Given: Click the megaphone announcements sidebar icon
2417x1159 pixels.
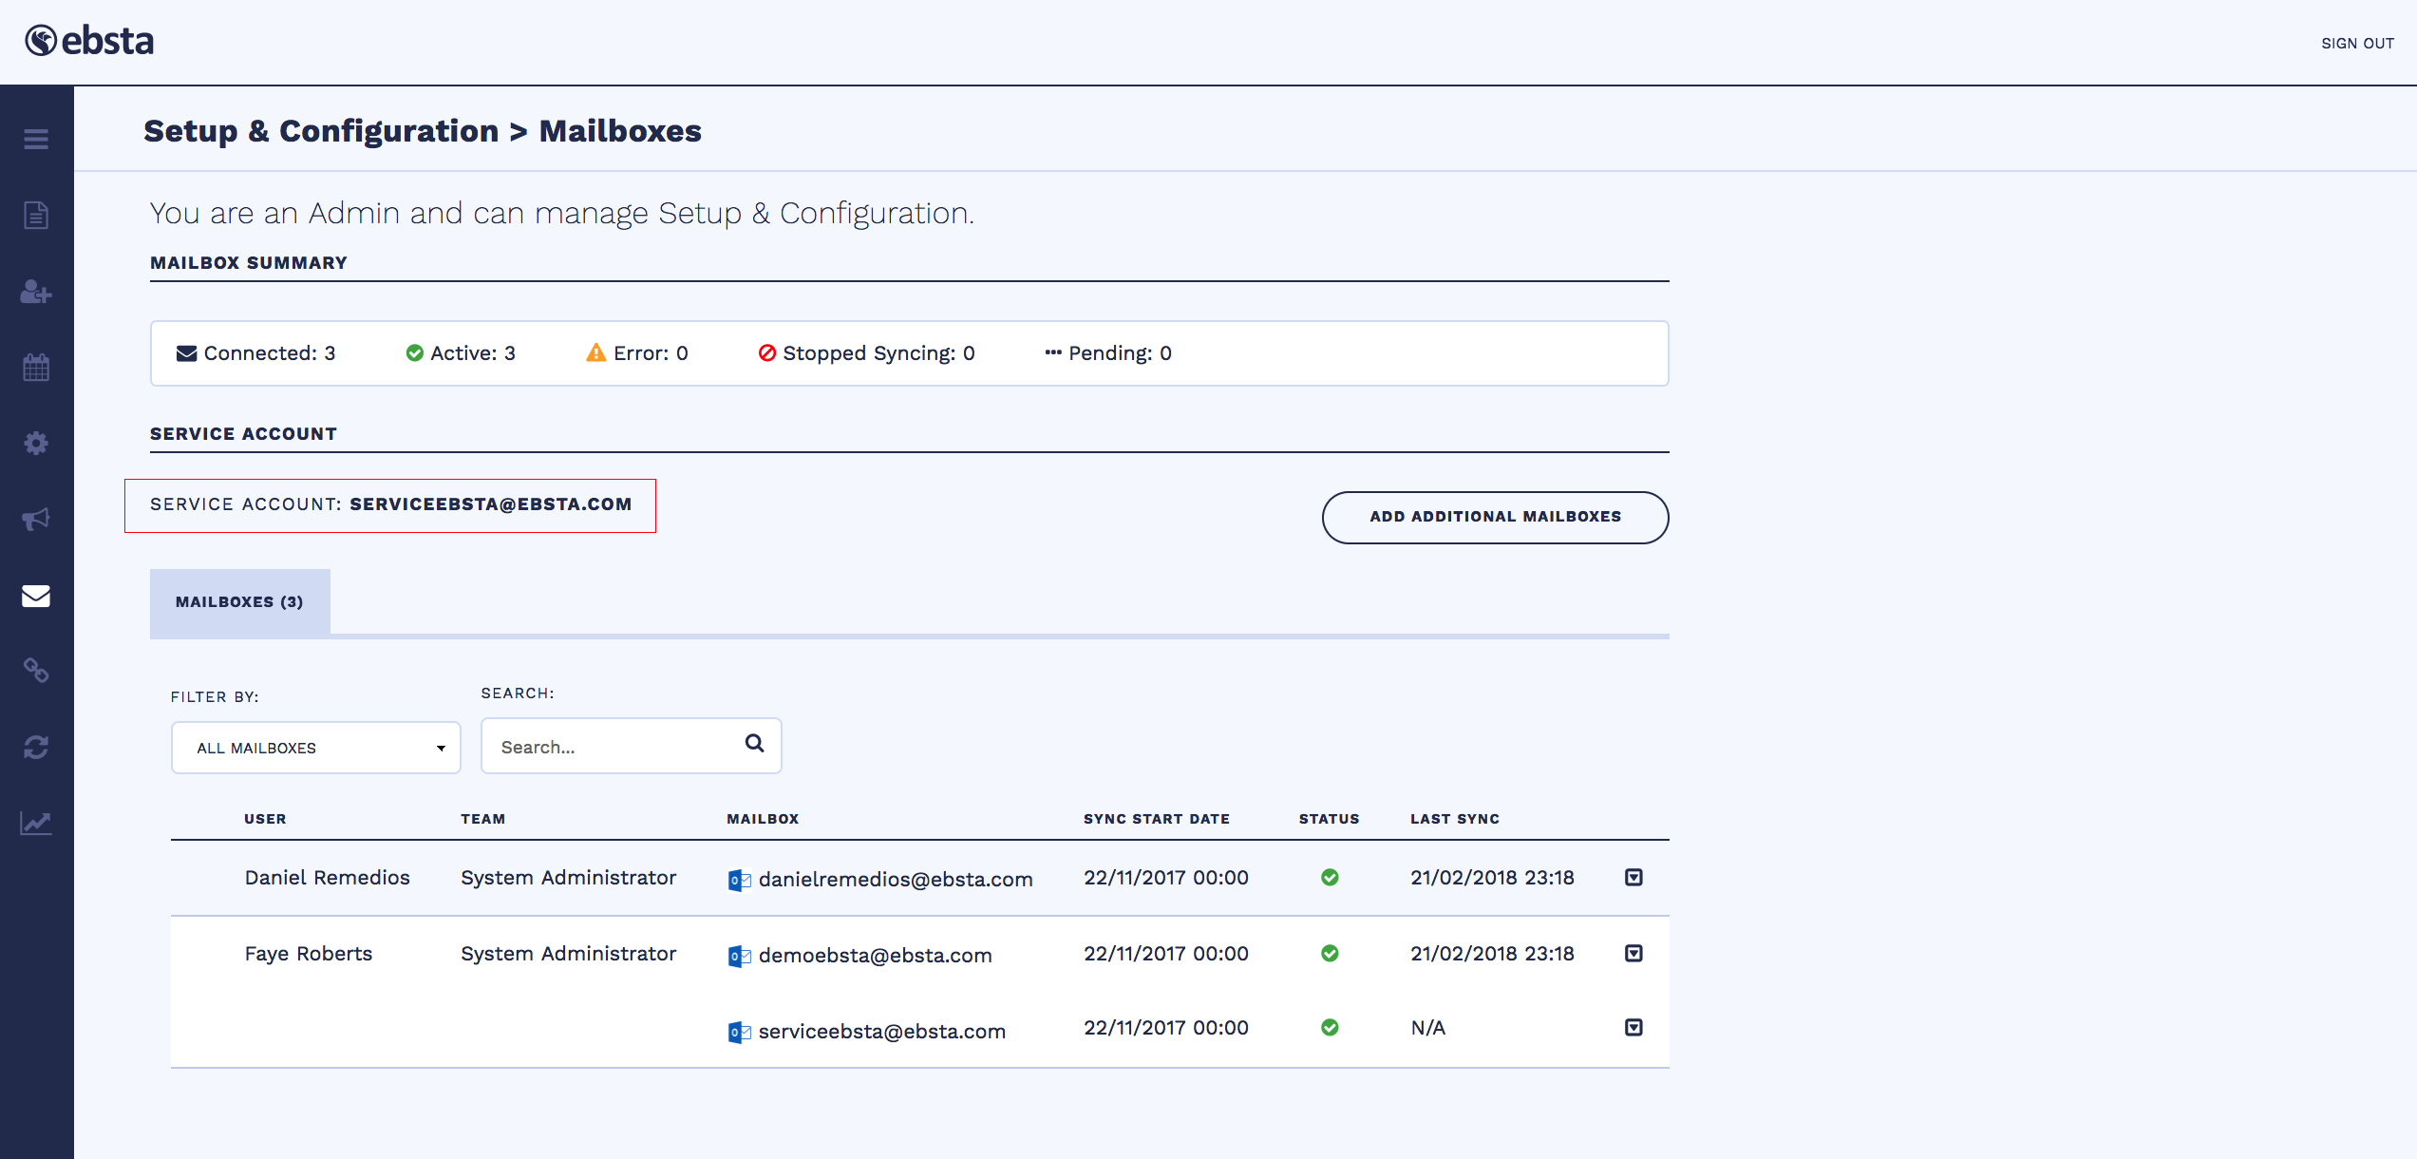Looking at the screenshot, I should coord(36,520).
